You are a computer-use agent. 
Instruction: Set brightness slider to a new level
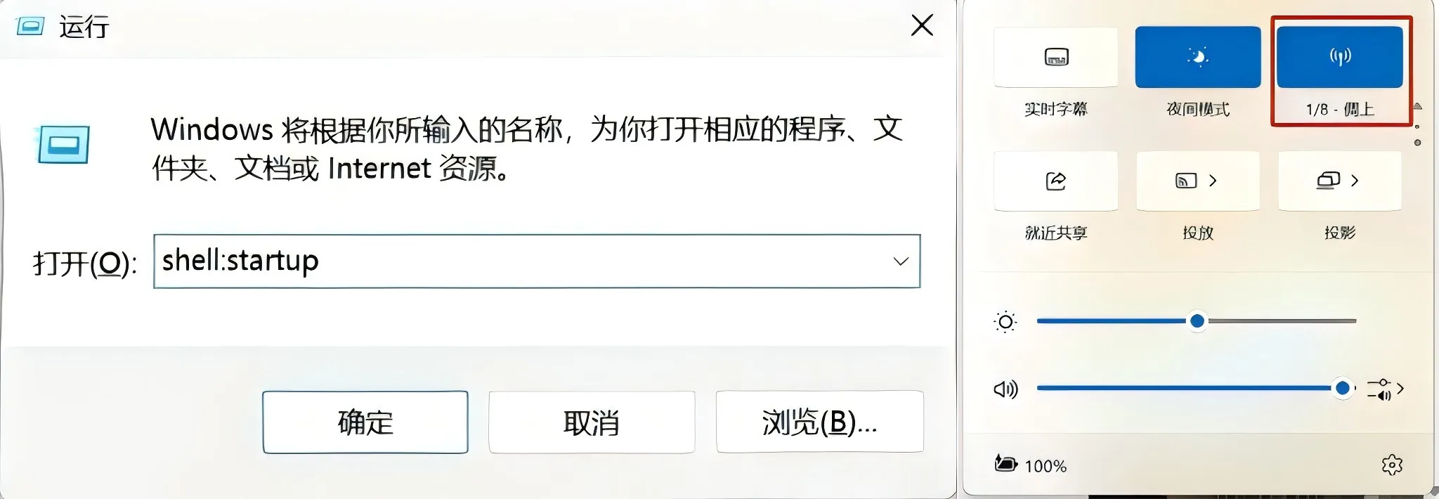coord(1197,321)
